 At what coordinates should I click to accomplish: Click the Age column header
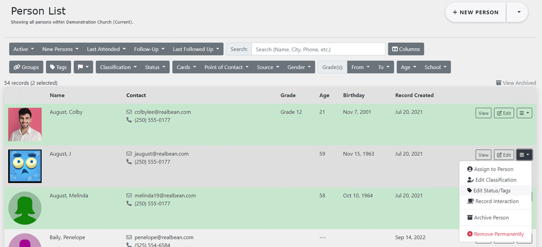click(x=324, y=95)
